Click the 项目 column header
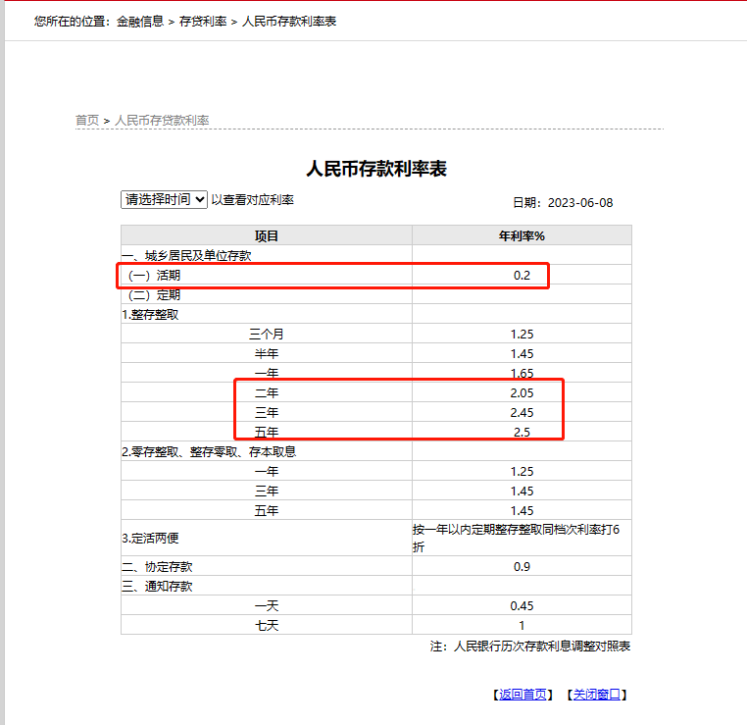747x725 pixels. point(267,236)
